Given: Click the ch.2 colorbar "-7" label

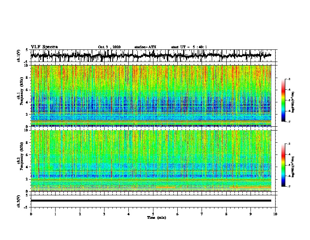Looking at the screenshot, I should tap(289, 186).
